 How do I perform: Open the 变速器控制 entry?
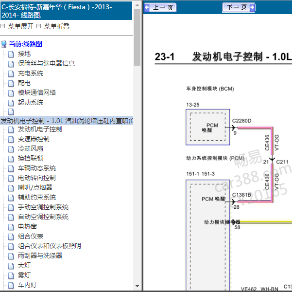(34, 139)
